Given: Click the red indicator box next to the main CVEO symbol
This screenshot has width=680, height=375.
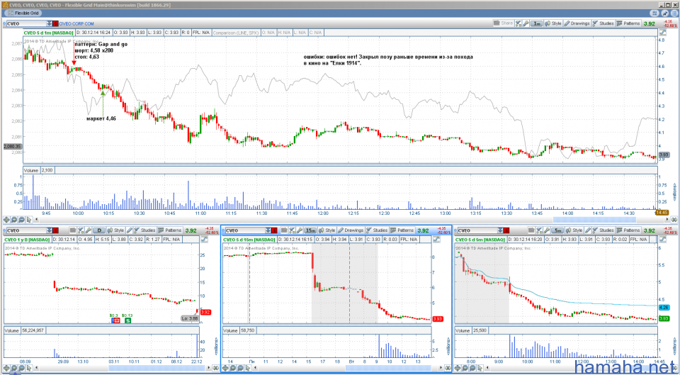Looking at the screenshot, I should pyautogui.click(x=55, y=24).
